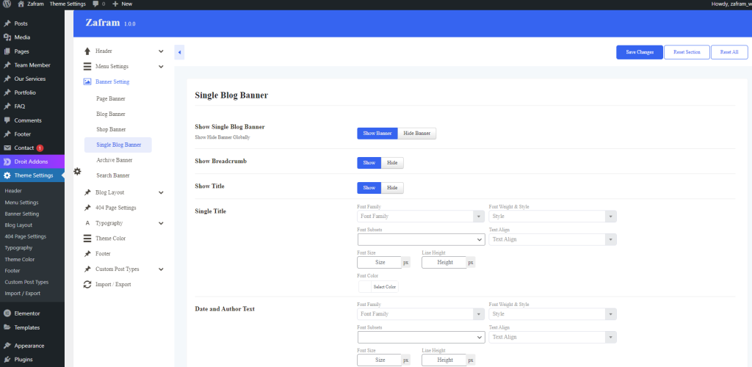Click the Single Title Font Size field
This screenshot has width=752, height=367.
380,262
